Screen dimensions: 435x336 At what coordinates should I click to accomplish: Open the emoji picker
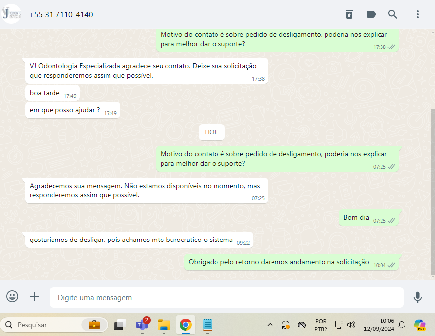tap(12, 297)
